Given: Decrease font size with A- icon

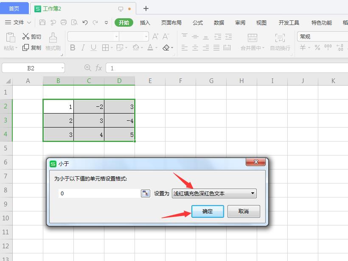Looking at the screenshot, I should [166, 36].
